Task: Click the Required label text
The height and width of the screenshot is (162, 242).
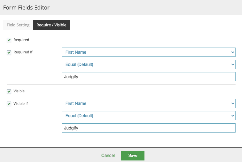Action: coord(21,40)
